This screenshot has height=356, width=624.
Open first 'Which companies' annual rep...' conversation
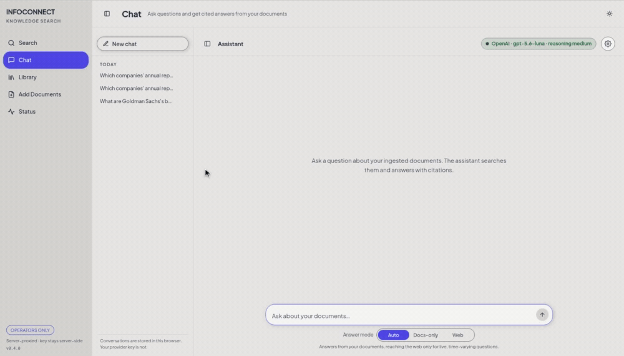click(137, 76)
